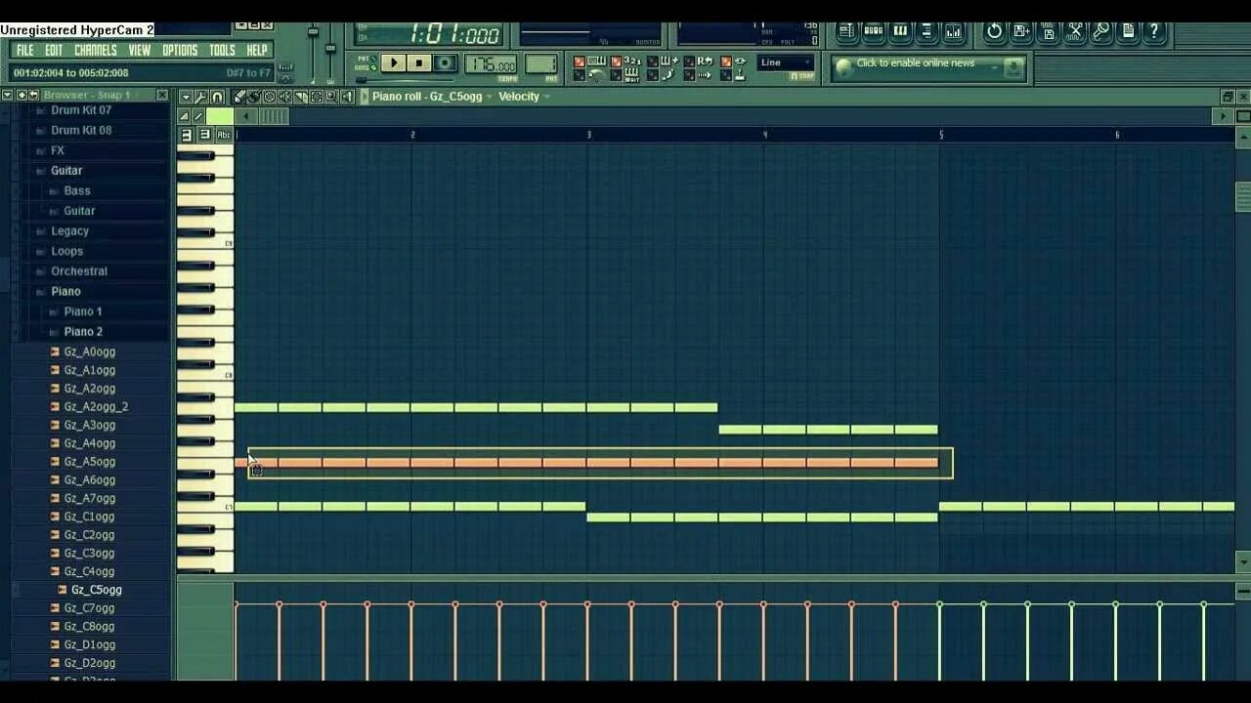Open the Step Sequencer window icon
This screenshot has width=1251, height=703.
(874, 31)
